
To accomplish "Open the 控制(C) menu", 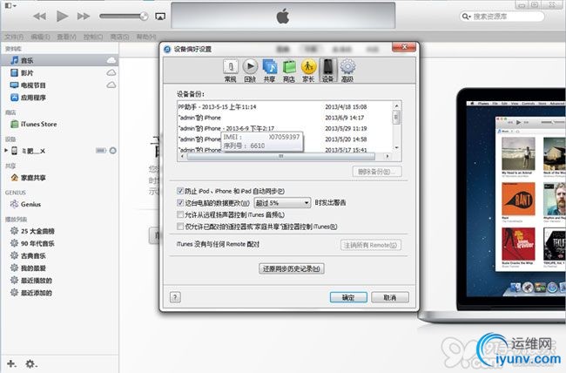I will click(93, 37).
